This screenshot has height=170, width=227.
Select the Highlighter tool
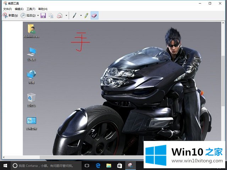click(86, 16)
